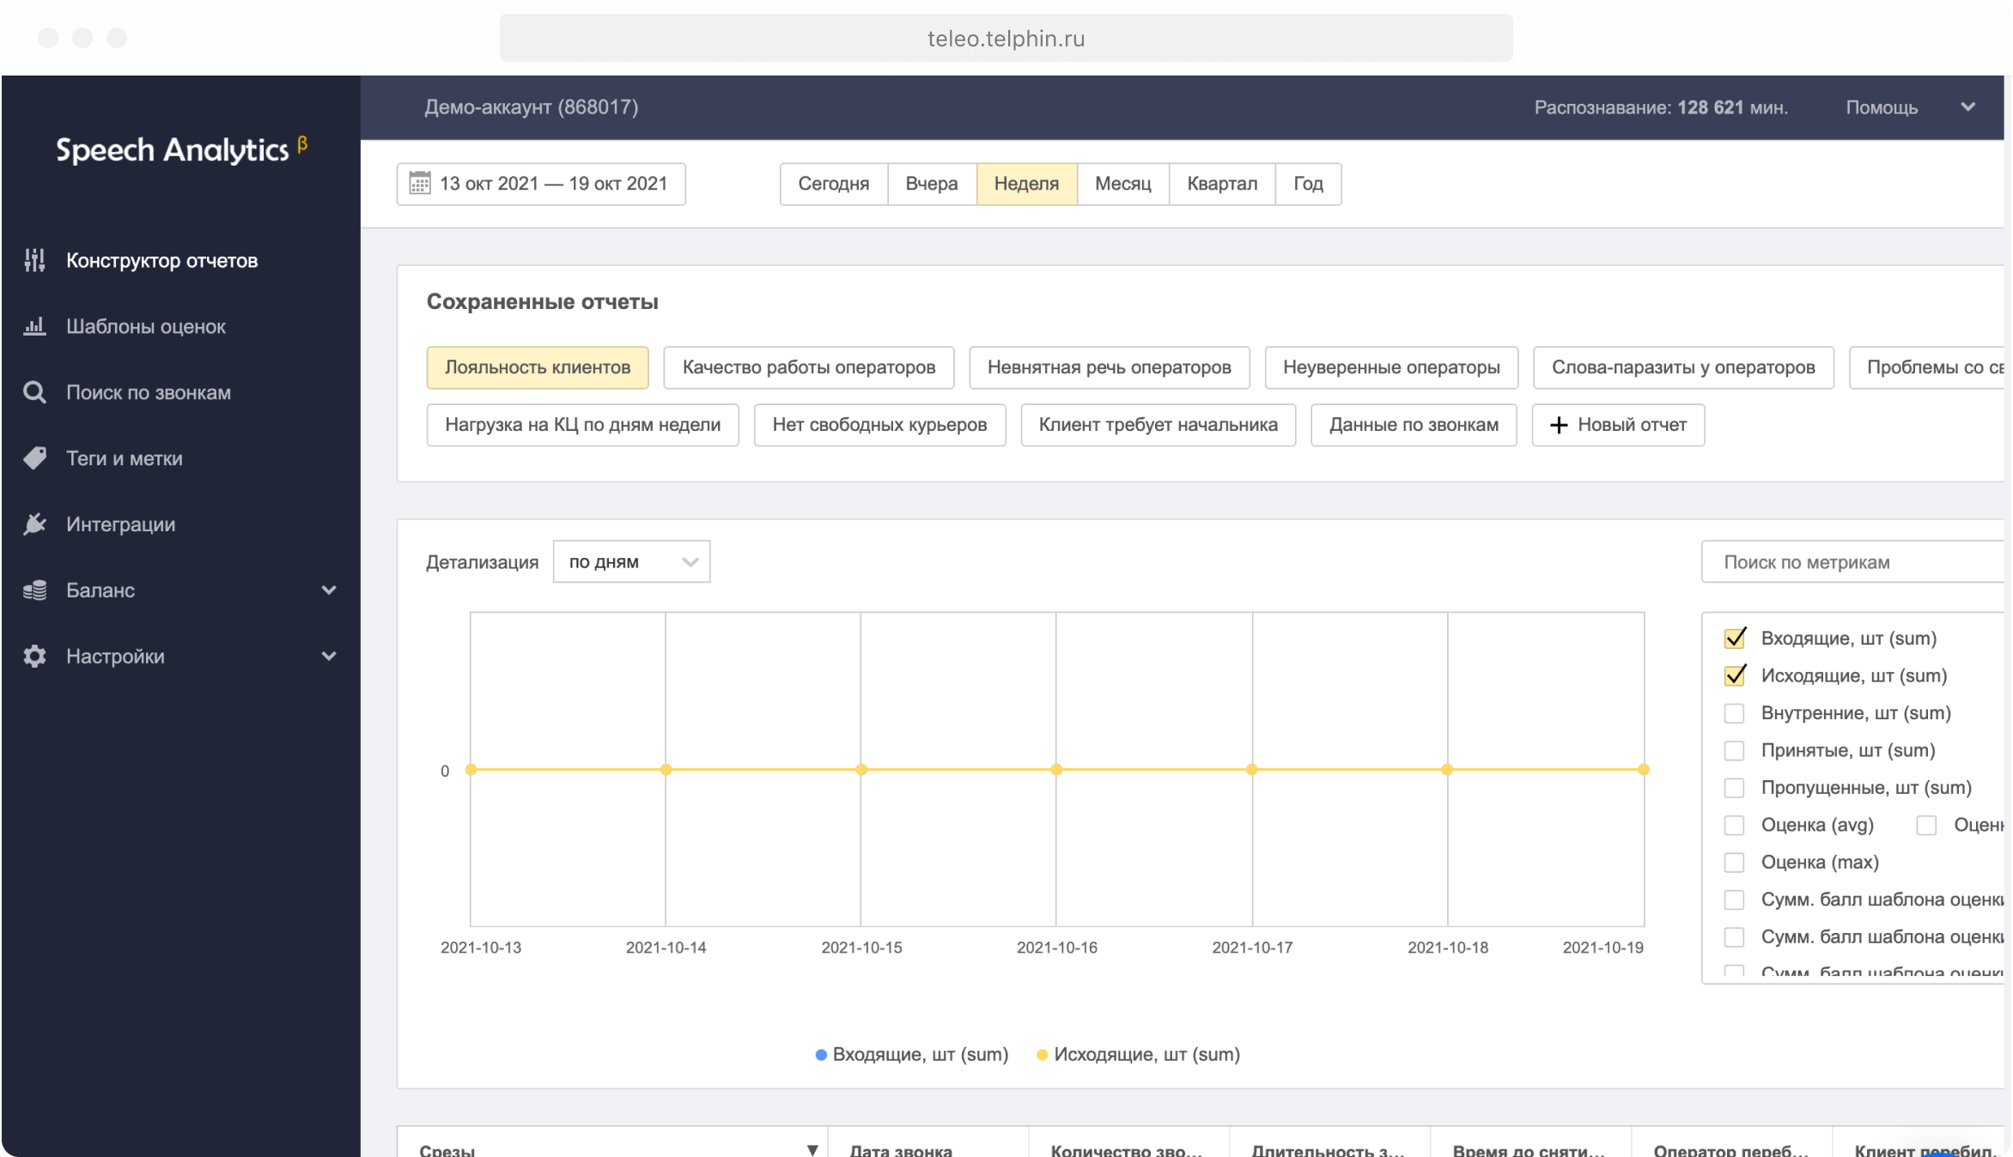Expand Настройки section chevron
2013x1157 pixels.
(328, 655)
